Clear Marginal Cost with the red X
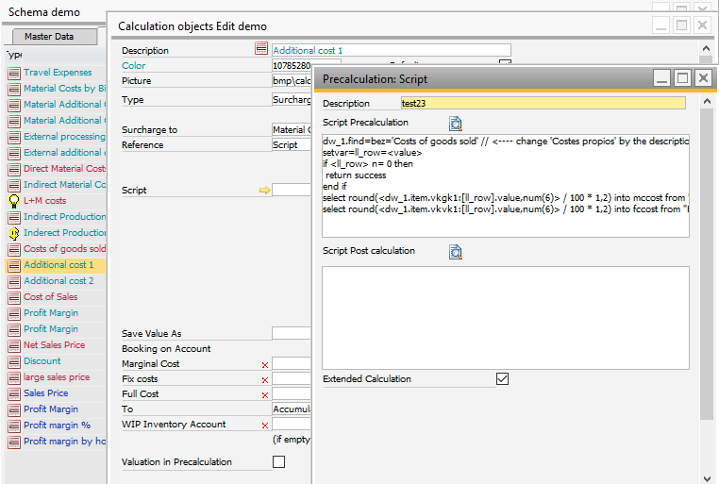Image resolution: width=719 pixels, height=484 pixels. [264, 364]
